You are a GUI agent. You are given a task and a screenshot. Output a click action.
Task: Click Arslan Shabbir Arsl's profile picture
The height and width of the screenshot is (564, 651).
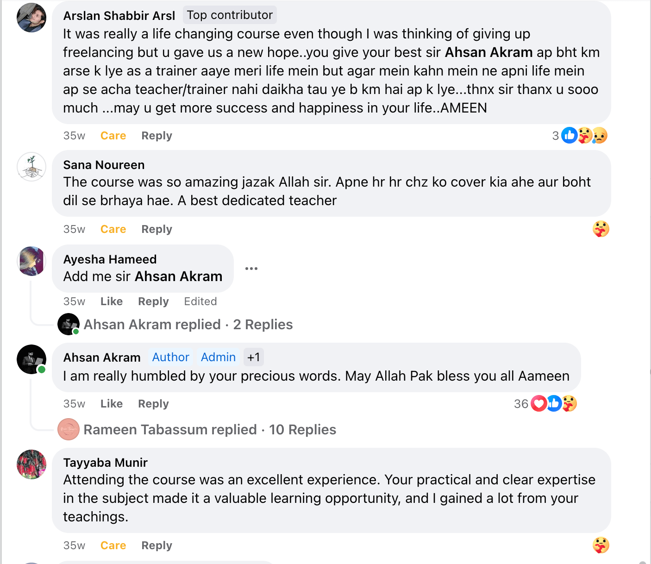[x=31, y=17]
